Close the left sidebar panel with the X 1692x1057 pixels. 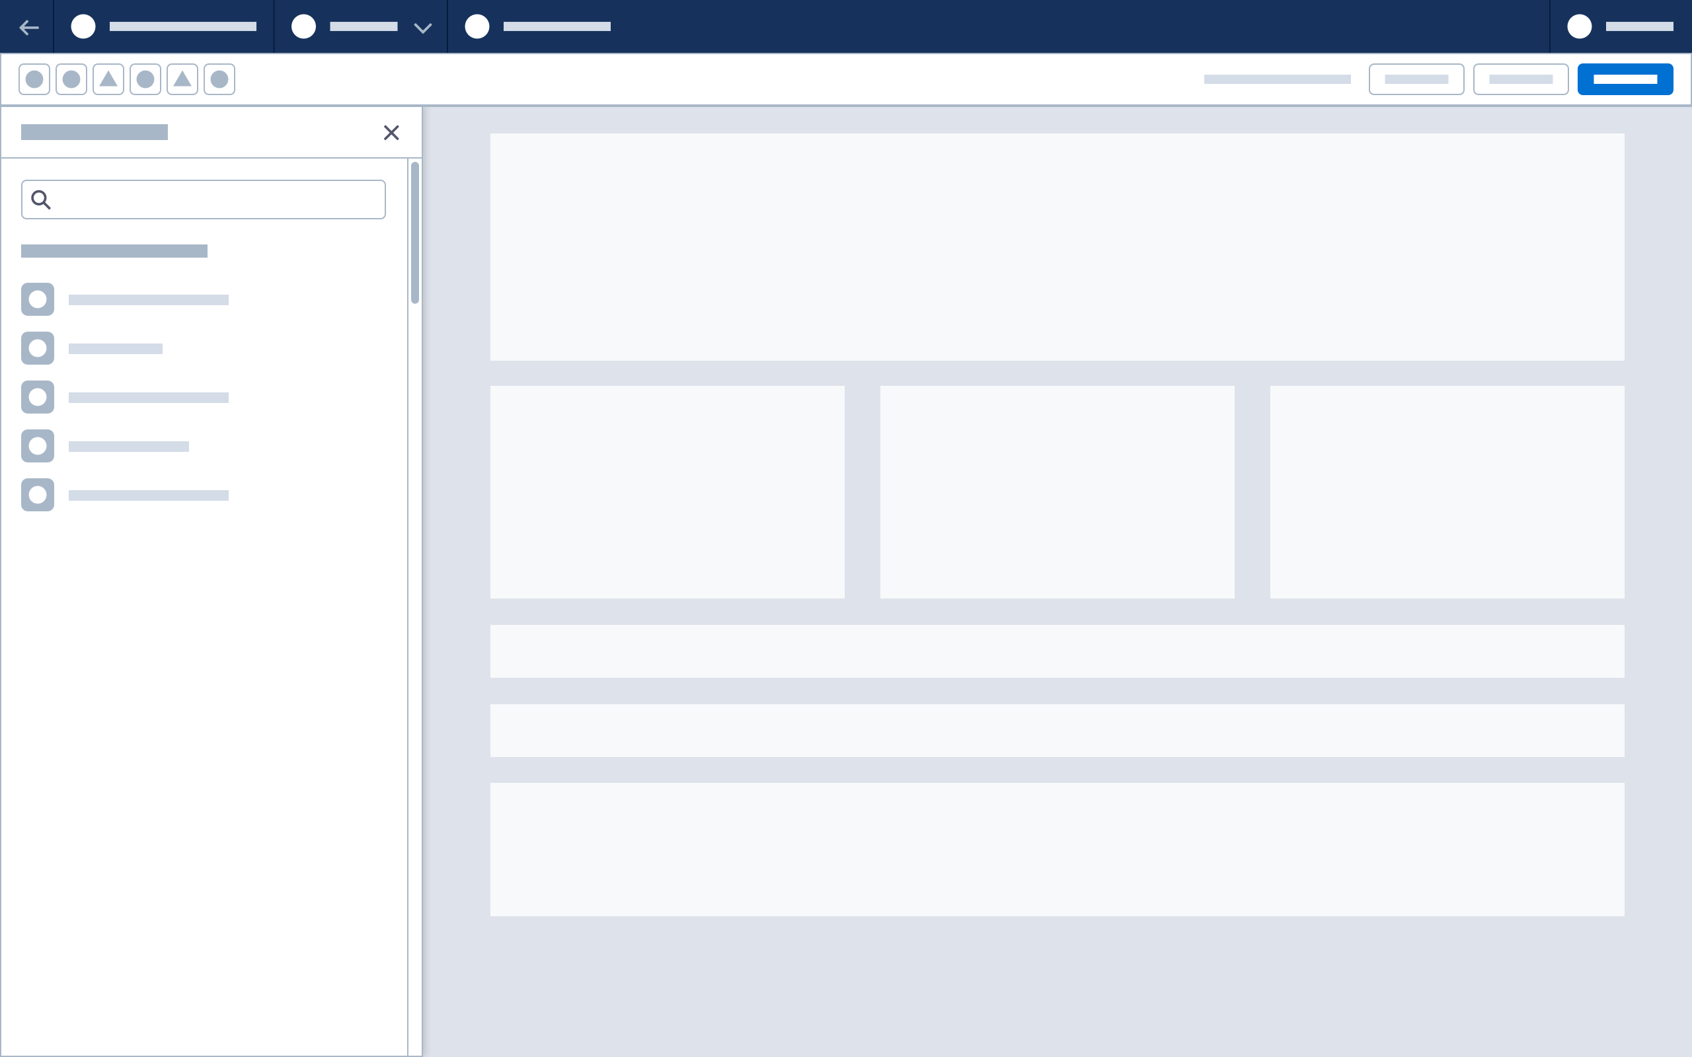tap(392, 132)
